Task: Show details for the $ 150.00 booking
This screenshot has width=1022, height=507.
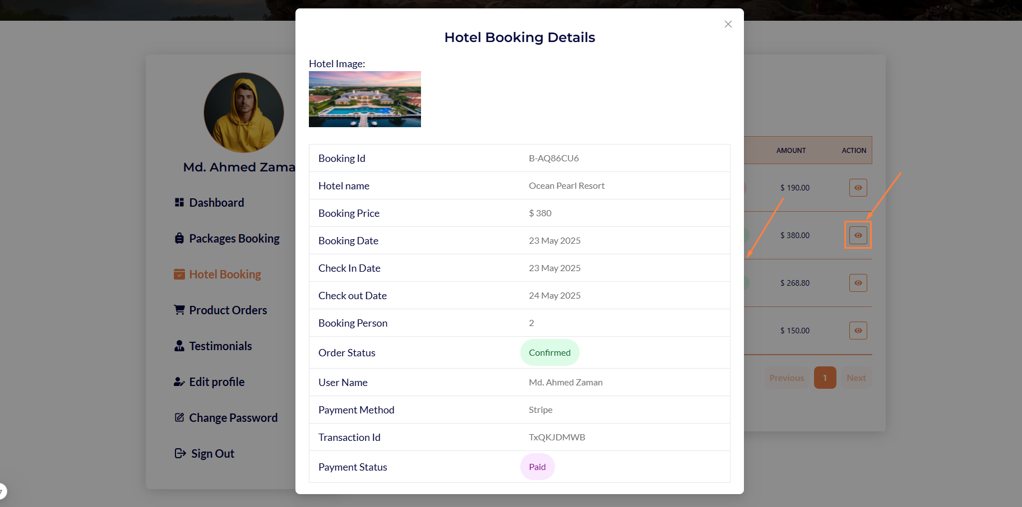Action: tap(858, 331)
